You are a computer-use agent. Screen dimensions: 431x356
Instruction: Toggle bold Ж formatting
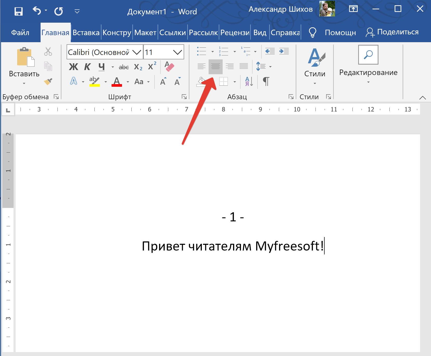click(x=73, y=67)
